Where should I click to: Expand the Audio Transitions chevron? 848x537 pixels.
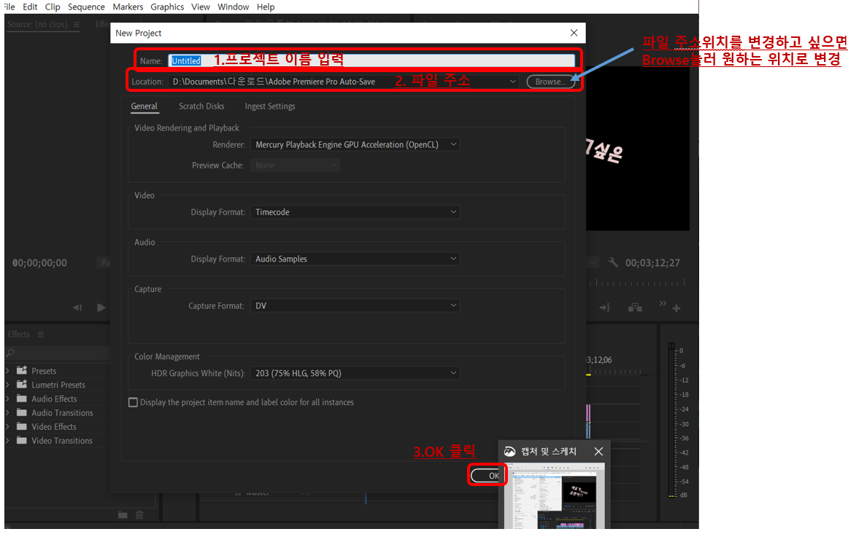[7, 413]
